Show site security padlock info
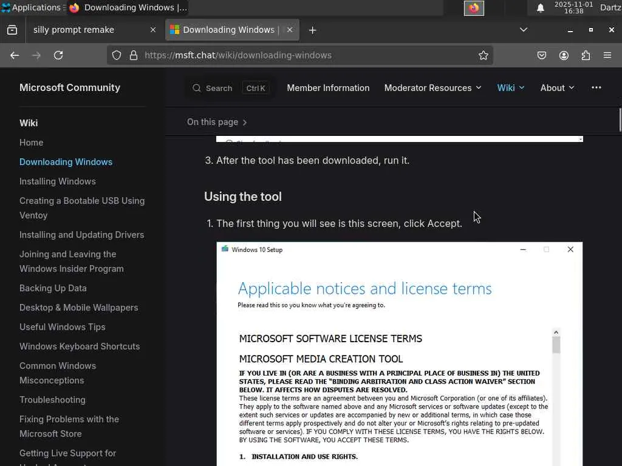This screenshot has width=622, height=466. (134, 55)
